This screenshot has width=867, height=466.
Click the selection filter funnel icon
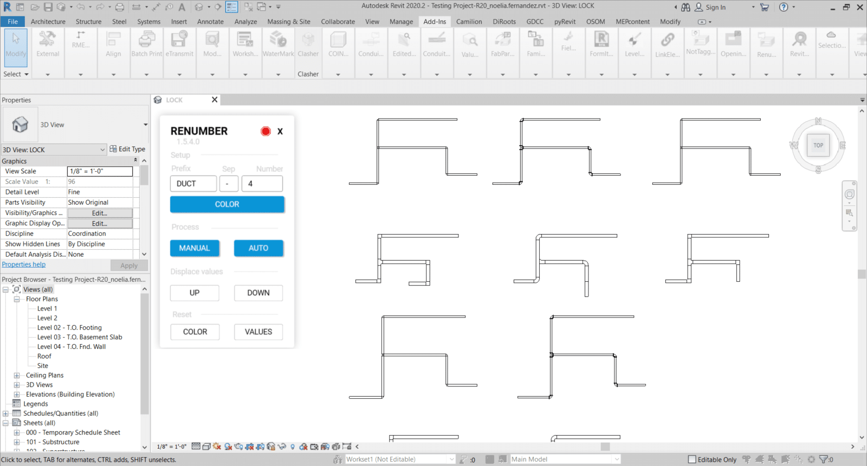[823, 459]
